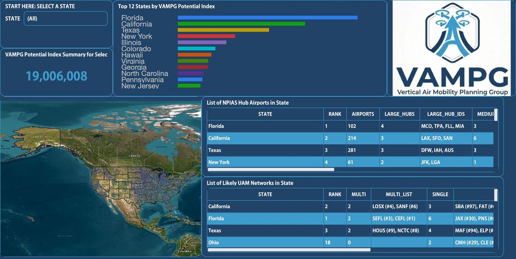This screenshot has width=516, height=259.
Task: Click the North Carolina label in chart
Action: pos(145,73)
